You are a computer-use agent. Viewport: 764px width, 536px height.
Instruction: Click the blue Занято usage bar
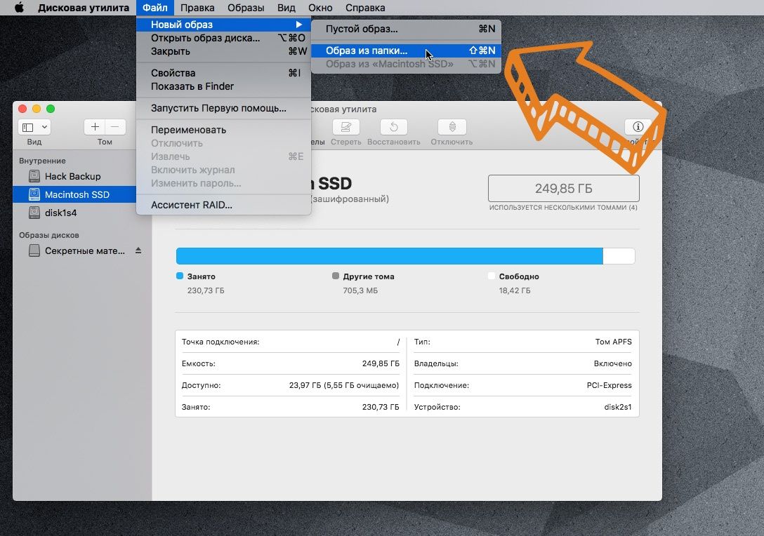click(389, 256)
